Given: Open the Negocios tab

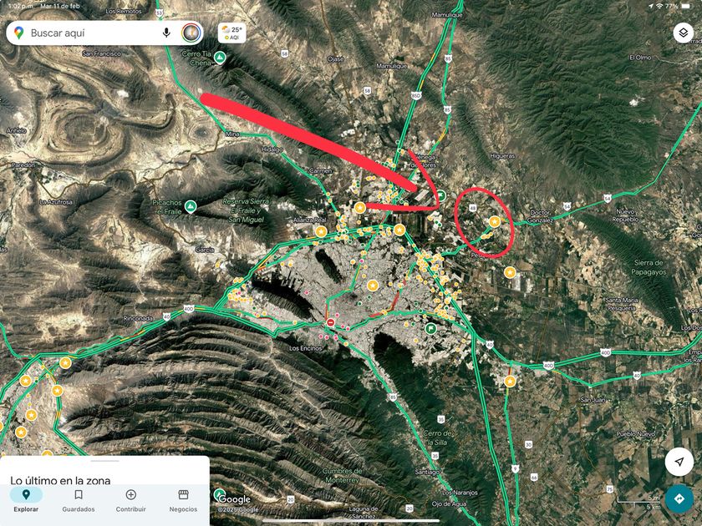Looking at the screenshot, I should (x=183, y=500).
